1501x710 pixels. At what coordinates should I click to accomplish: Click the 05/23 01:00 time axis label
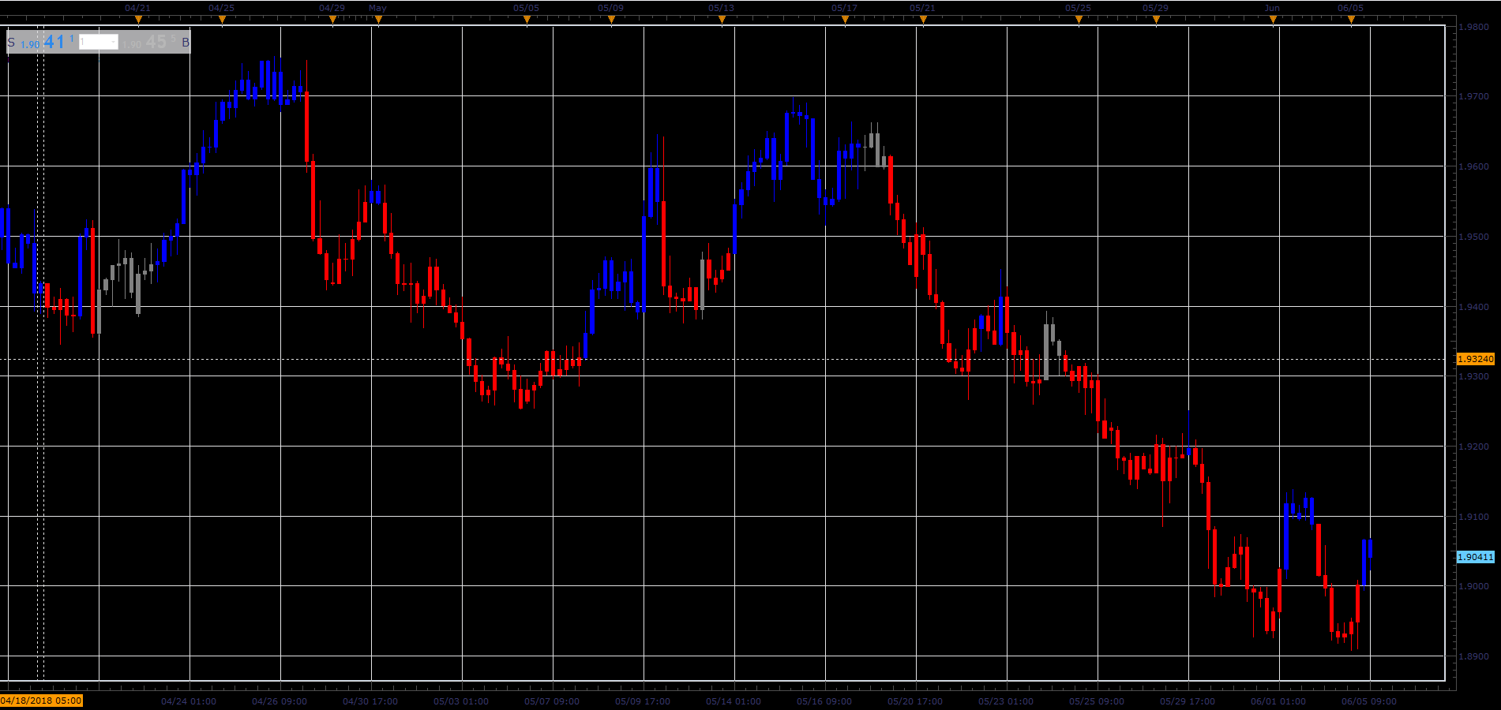(1006, 701)
